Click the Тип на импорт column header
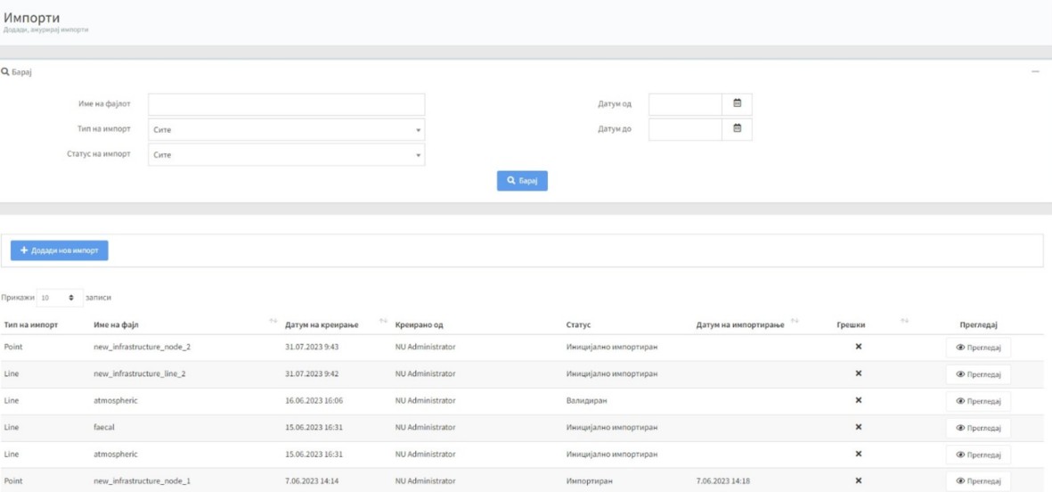The width and height of the screenshot is (1052, 492). [x=31, y=324]
